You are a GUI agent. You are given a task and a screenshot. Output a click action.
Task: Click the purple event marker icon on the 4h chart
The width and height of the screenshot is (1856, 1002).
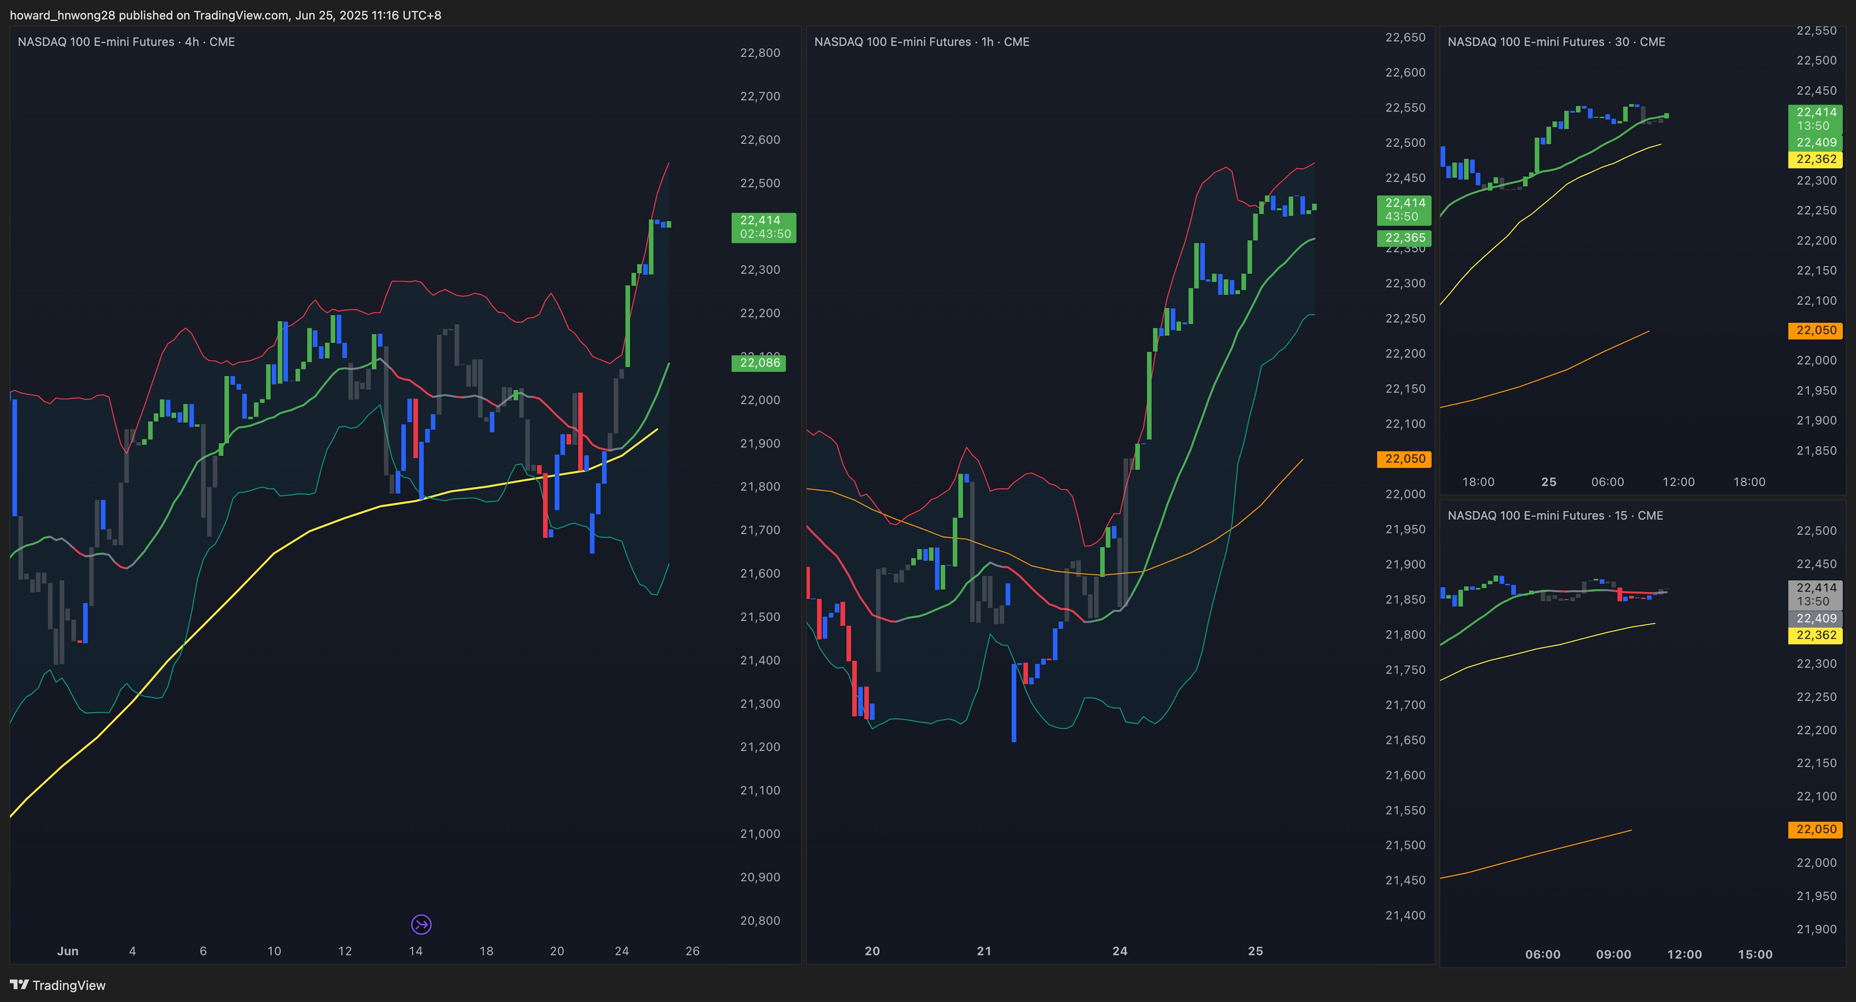pos(421,924)
